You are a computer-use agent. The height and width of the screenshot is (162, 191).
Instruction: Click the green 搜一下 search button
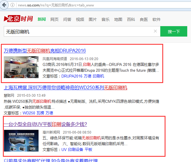tap(174, 31)
